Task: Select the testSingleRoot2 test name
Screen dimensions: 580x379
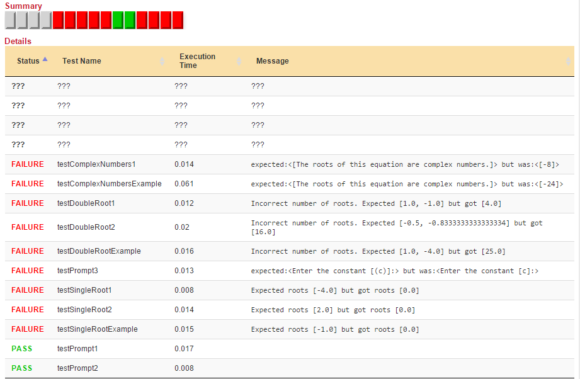Action: point(85,310)
